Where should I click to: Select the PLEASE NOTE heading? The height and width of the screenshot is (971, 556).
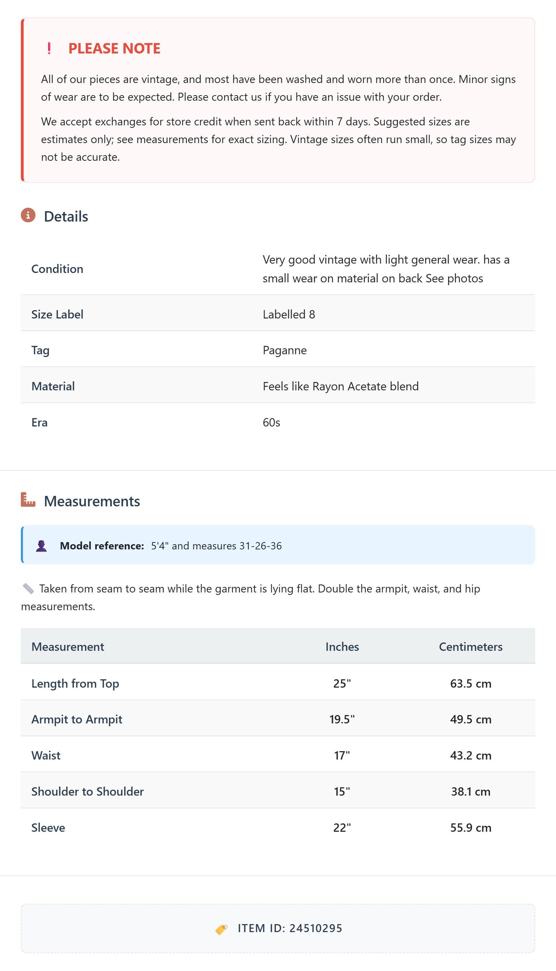(114, 49)
